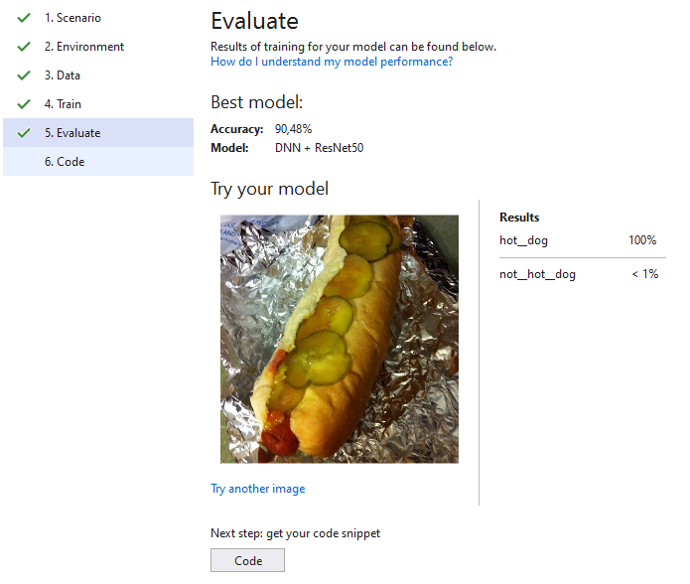Switch to the 4. Train step
The width and height of the screenshot is (690, 584).
pyautogui.click(x=98, y=104)
